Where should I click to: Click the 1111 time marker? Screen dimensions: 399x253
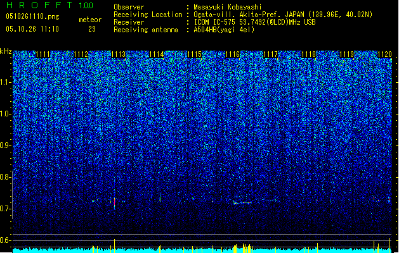(43, 54)
